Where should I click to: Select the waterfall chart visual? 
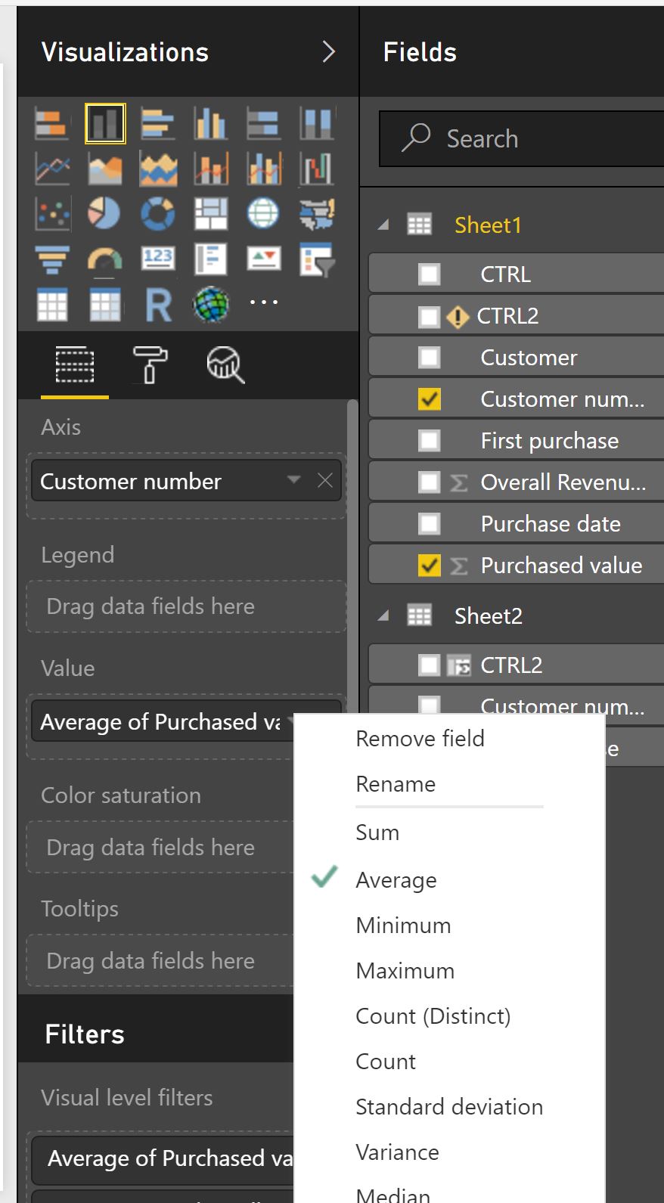click(316, 169)
